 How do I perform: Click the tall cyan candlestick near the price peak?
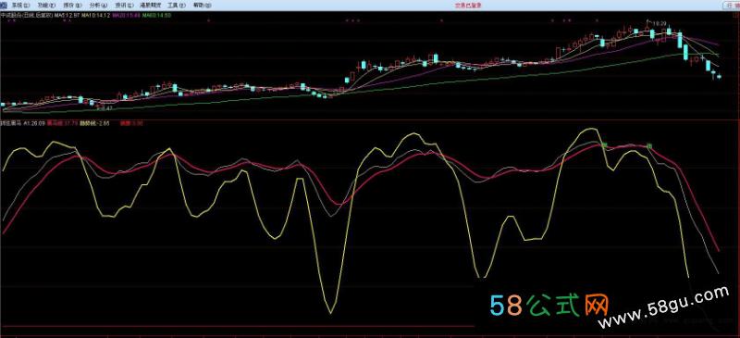680,40
